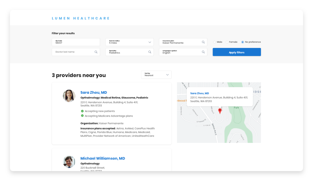Click the Accepting new patients green check icon

pyautogui.click(x=82, y=111)
